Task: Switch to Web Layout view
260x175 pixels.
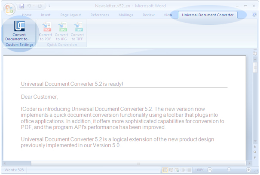Action: (177, 170)
